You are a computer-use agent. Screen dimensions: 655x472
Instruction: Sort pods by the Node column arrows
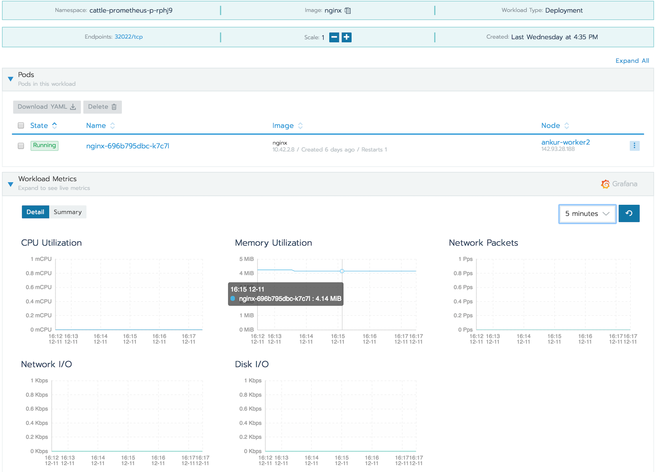tap(566, 126)
